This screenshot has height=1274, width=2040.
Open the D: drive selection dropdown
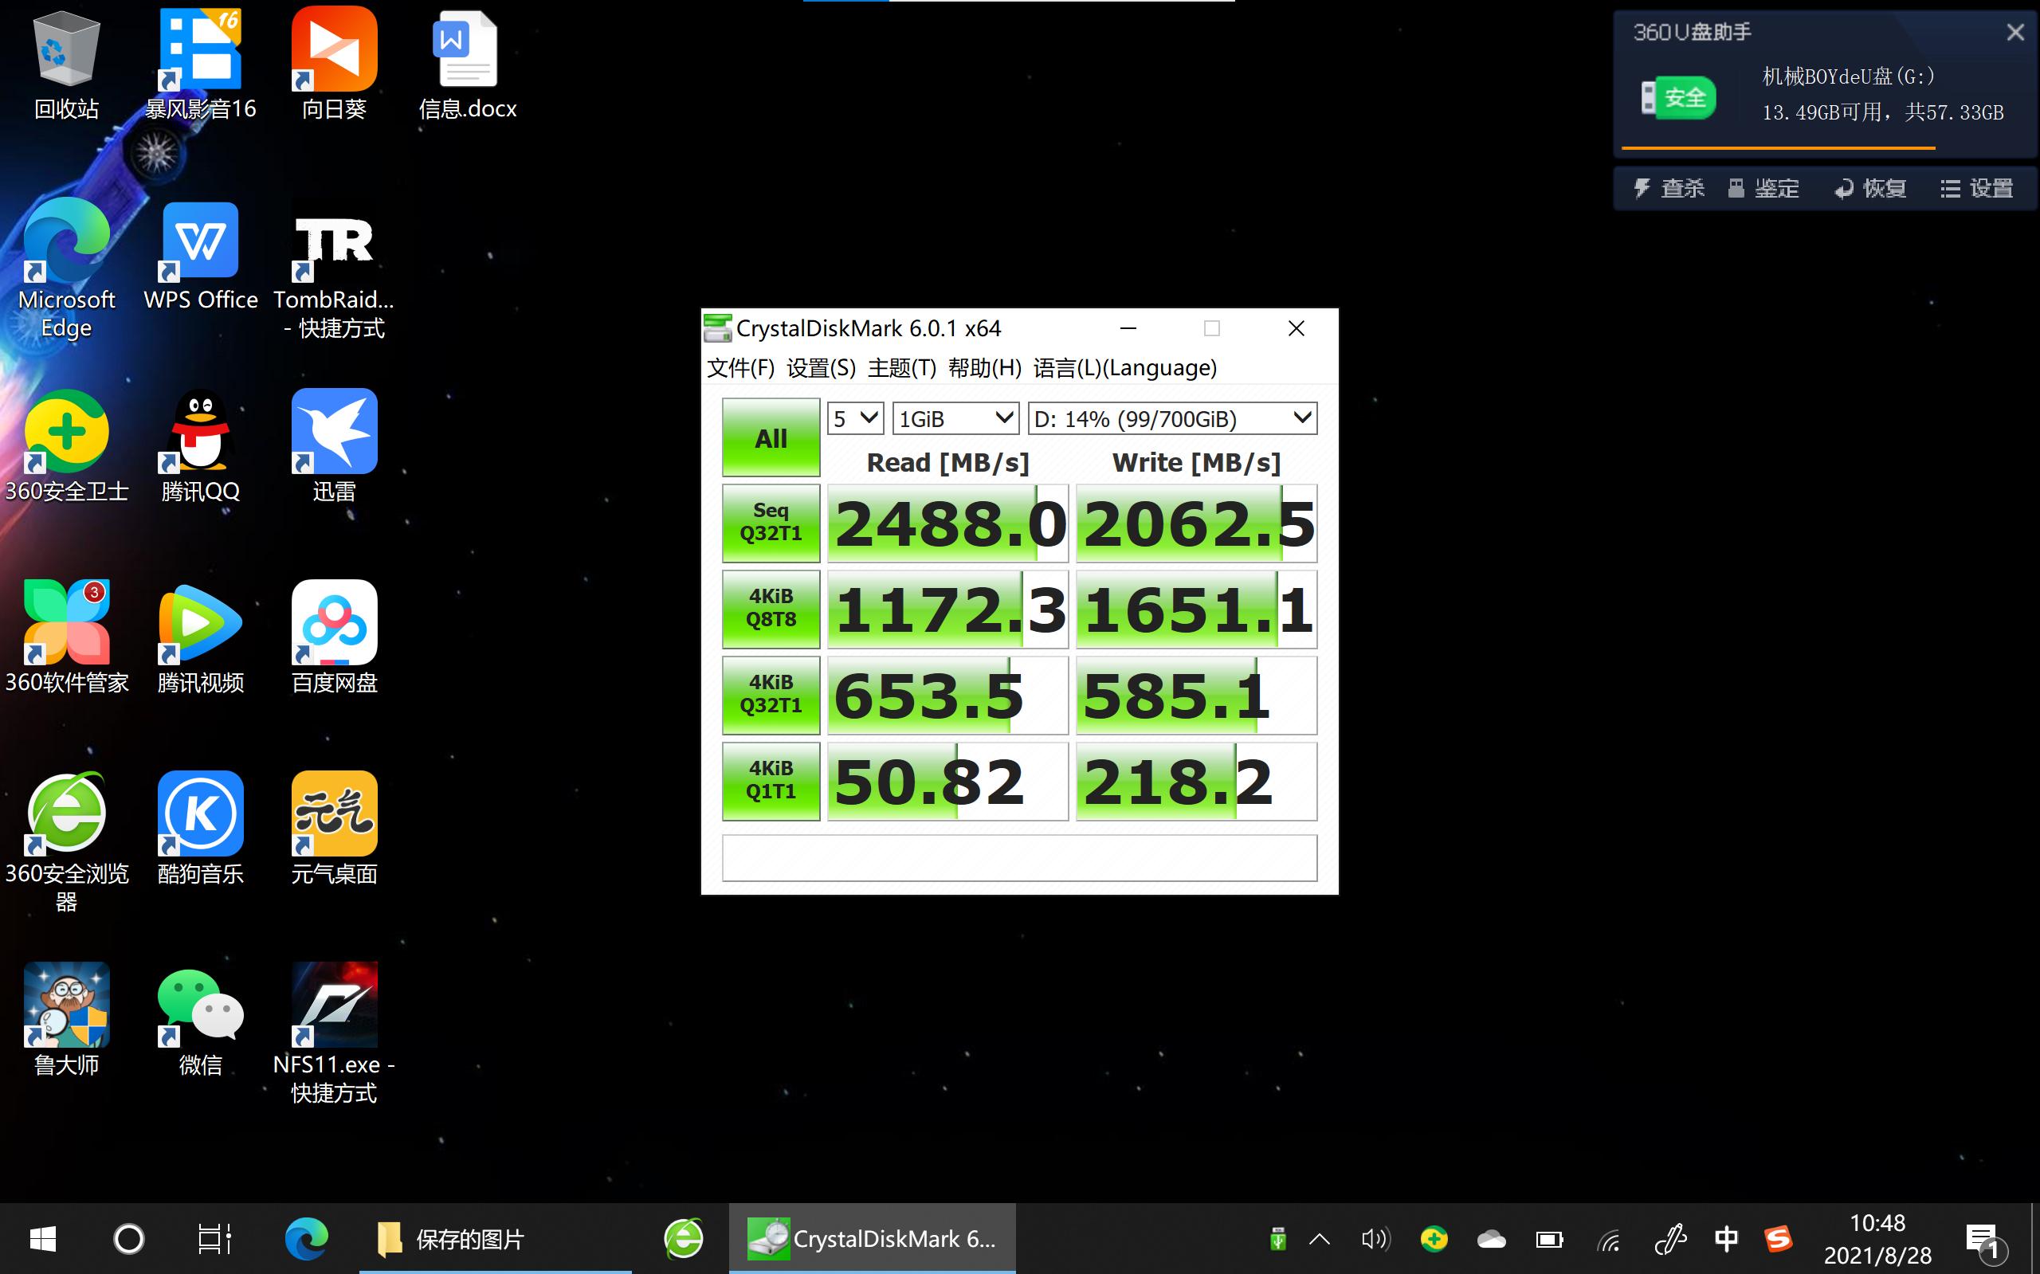coord(1172,418)
